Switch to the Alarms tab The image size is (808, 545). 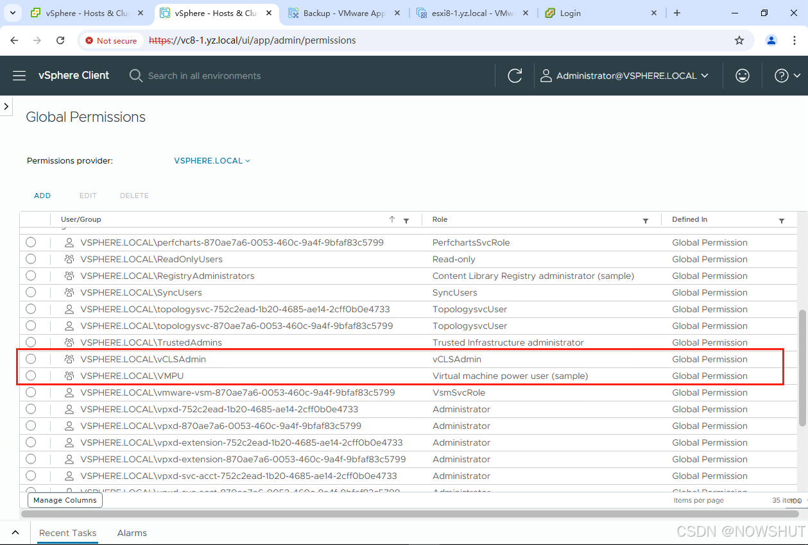point(132,533)
